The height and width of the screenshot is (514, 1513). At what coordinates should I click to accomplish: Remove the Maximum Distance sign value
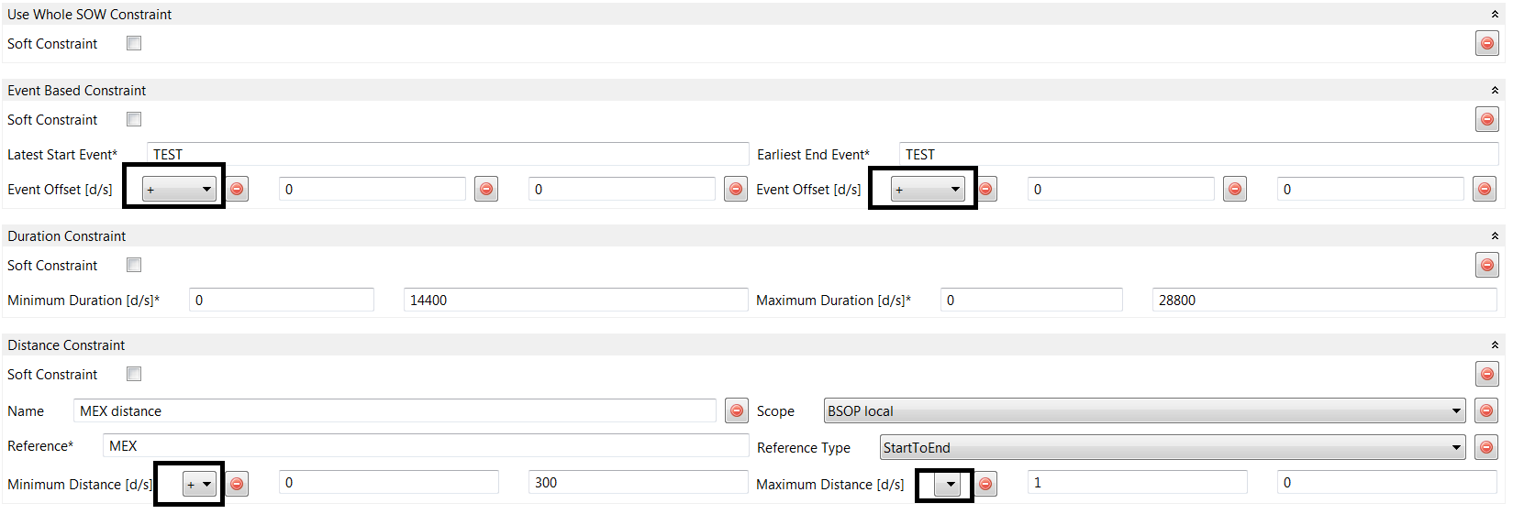(x=985, y=483)
